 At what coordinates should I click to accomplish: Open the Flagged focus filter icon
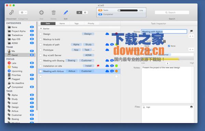pos(9,79)
